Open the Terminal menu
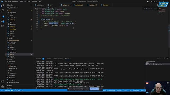This screenshot has width=170, height=95. pos(34,2)
